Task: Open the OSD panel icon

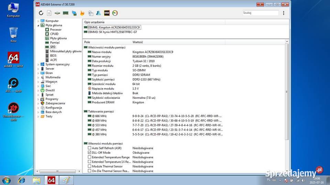Action: coord(107,13)
